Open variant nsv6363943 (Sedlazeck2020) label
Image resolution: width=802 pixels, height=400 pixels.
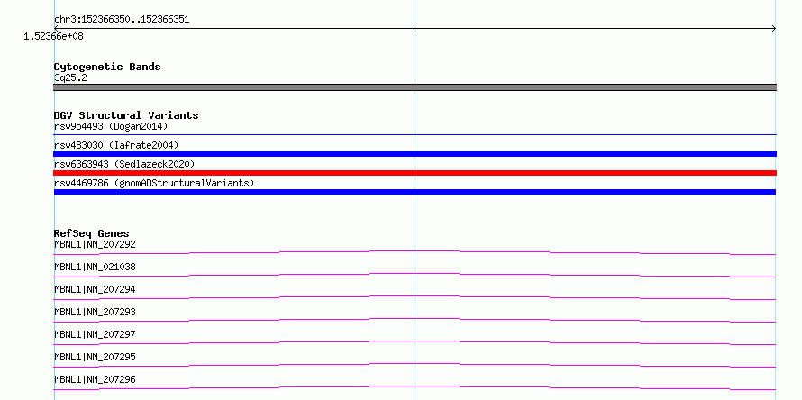coord(124,164)
